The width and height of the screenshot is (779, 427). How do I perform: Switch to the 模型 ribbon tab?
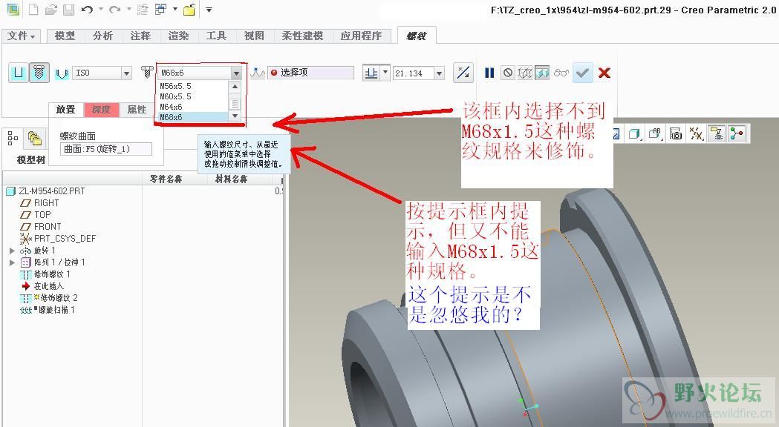pyautogui.click(x=65, y=36)
